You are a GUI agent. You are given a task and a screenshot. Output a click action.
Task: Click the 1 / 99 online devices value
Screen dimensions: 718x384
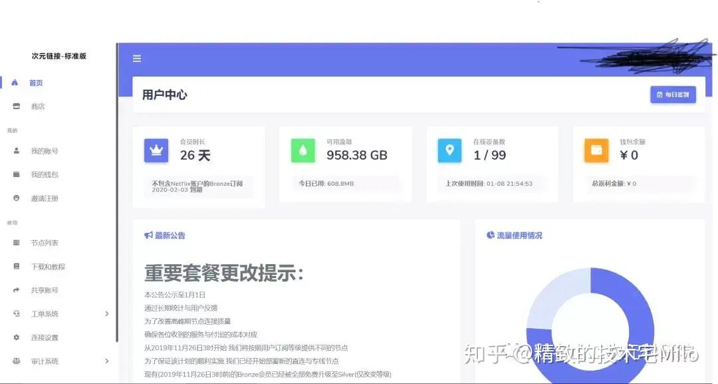pyautogui.click(x=489, y=155)
